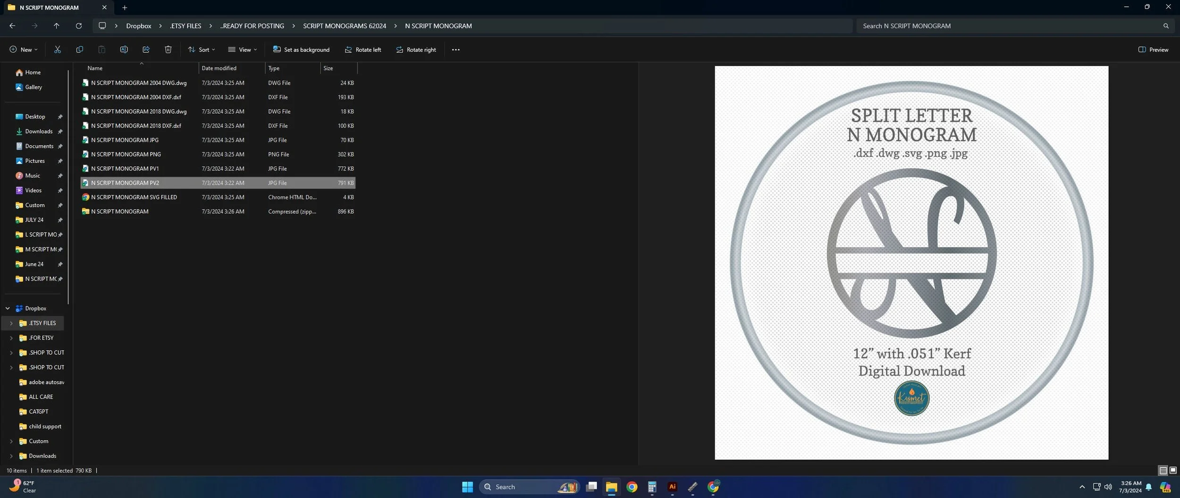Unpin Downloads from Quick access
Screen dimensions: 1180x498
[60, 131]
